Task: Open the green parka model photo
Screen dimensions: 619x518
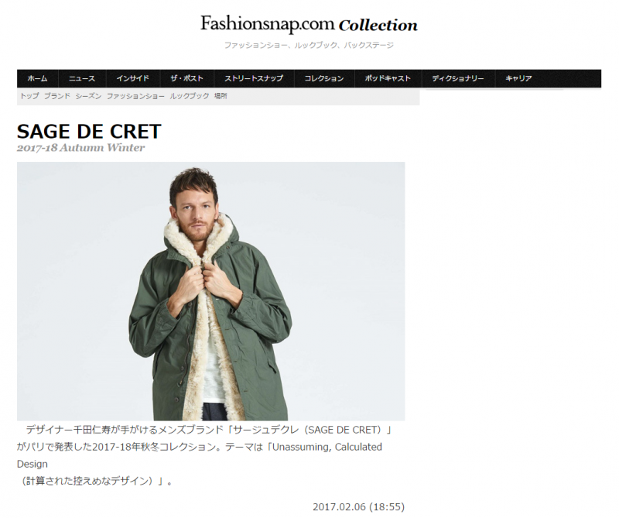Action: [210, 291]
